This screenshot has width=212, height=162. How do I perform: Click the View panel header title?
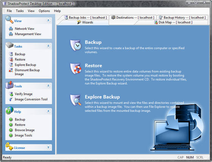point(18,21)
